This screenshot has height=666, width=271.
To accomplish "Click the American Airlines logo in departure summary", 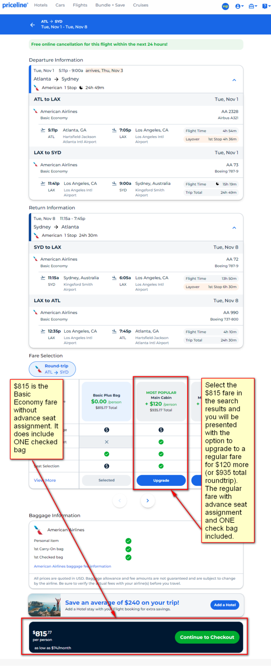I will point(36,88).
